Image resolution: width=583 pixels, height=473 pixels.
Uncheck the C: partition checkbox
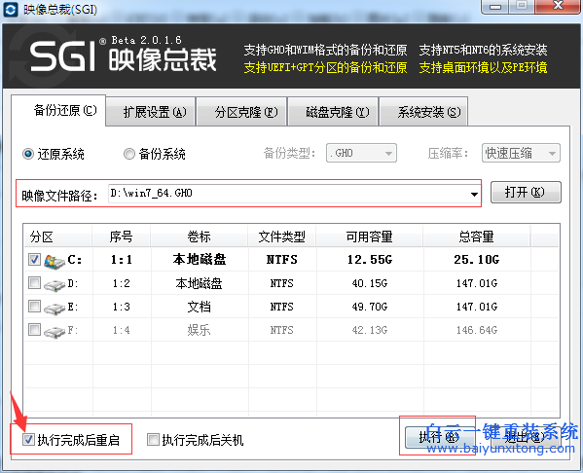[34, 259]
